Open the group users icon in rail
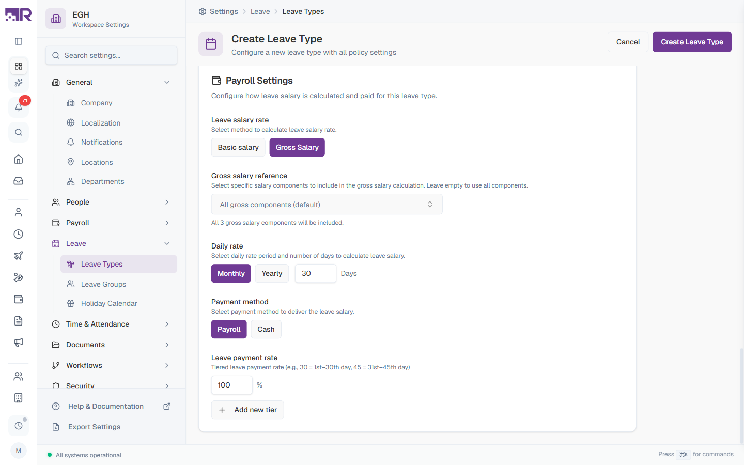744x465 pixels. pos(19,376)
